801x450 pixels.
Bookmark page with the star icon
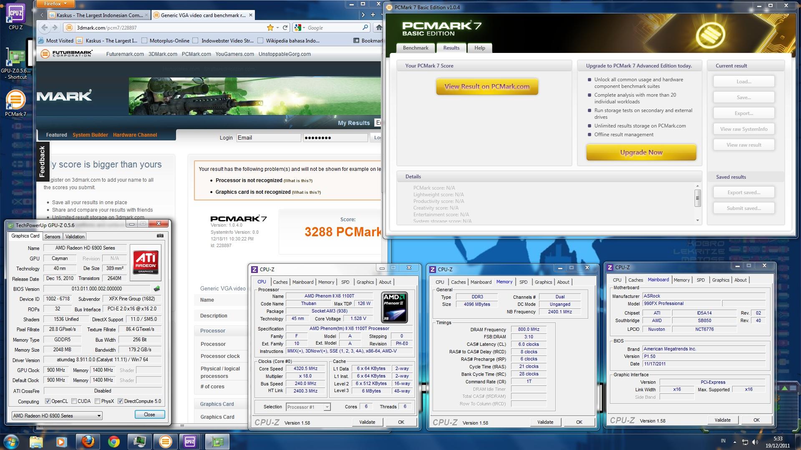pos(270,27)
